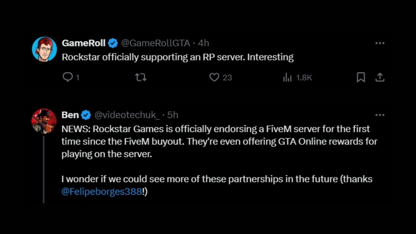
Task: Open @GameRollGTA's profile from the handle
Action: point(156,43)
